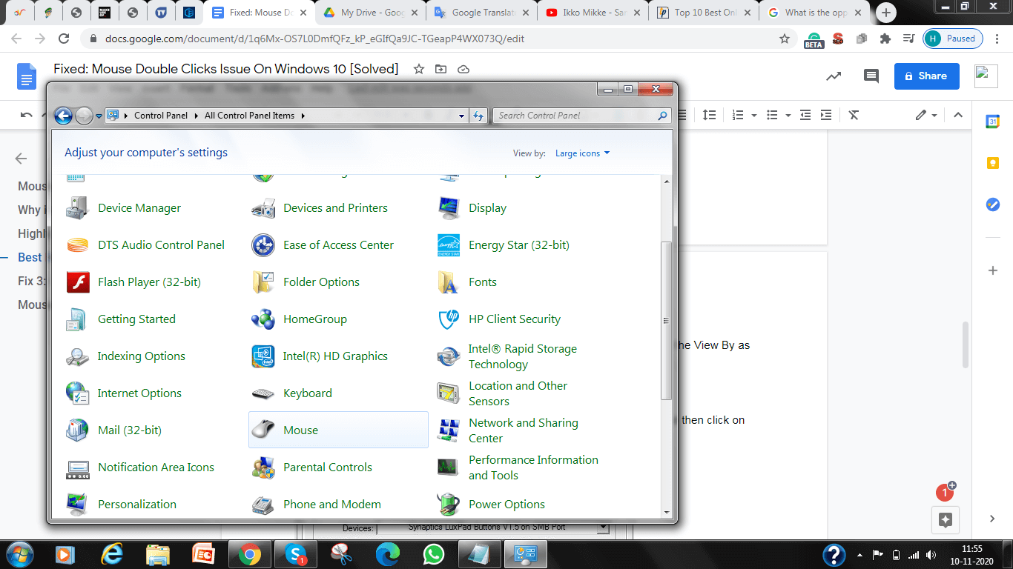Open Network and Sharing Center
This screenshot has width=1013, height=569.
point(523,430)
